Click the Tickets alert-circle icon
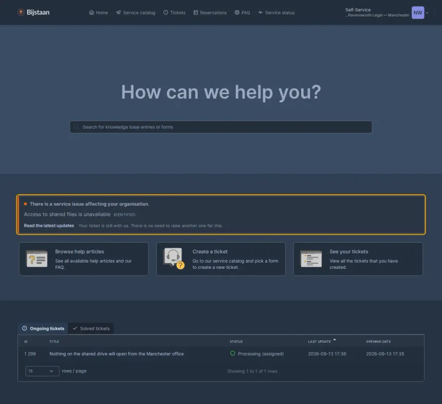The image size is (442, 404). (165, 12)
